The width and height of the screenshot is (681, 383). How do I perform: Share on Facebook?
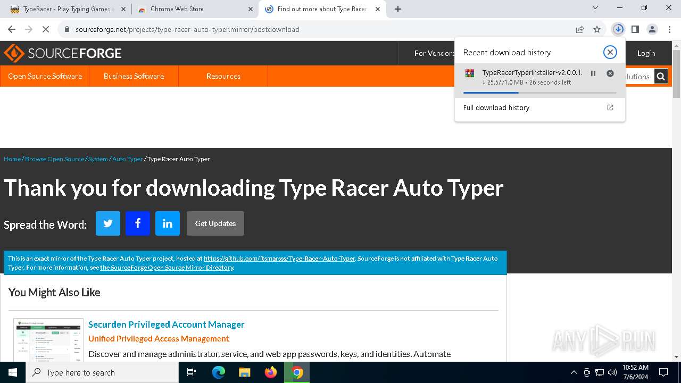click(x=138, y=223)
